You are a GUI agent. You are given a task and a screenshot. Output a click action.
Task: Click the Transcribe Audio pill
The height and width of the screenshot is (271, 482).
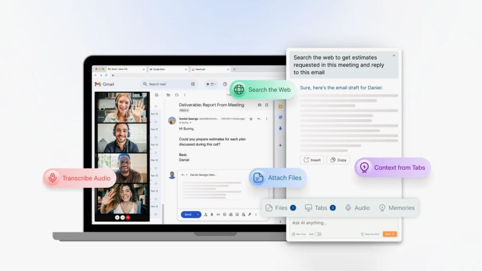[x=80, y=178]
